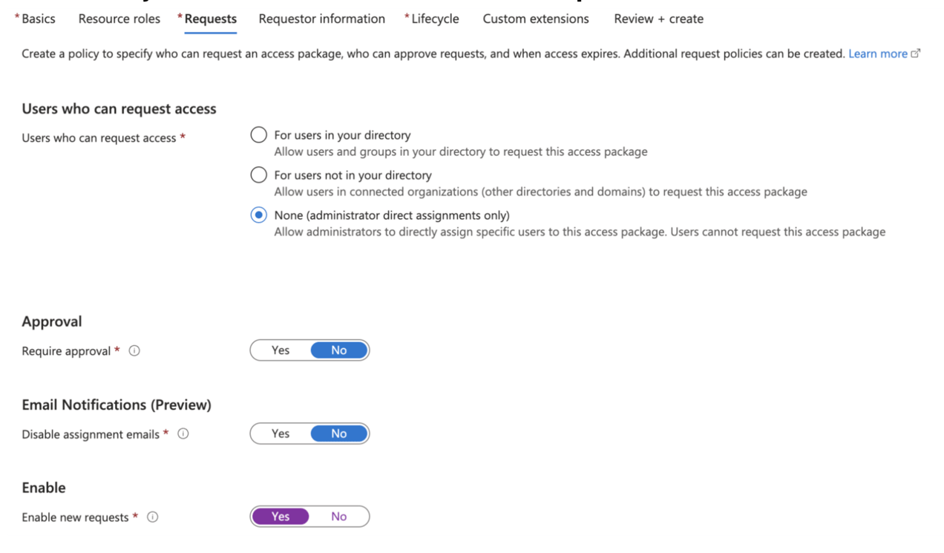Switch to the Basics tab

(x=36, y=19)
